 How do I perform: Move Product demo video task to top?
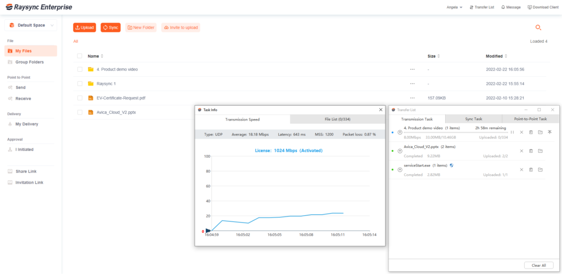(549, 132)
